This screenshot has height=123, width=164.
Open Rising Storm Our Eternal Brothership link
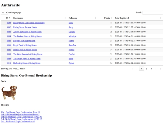click(29, 23)
